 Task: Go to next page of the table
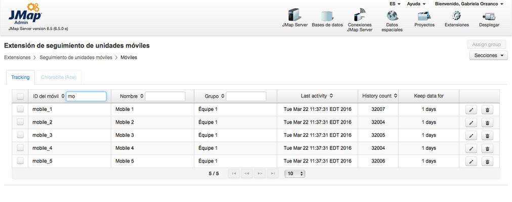[260, 174]
